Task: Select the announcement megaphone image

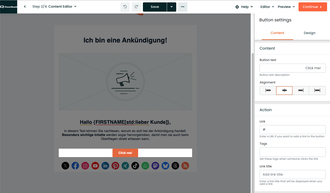Action: (x=125, y=82)
